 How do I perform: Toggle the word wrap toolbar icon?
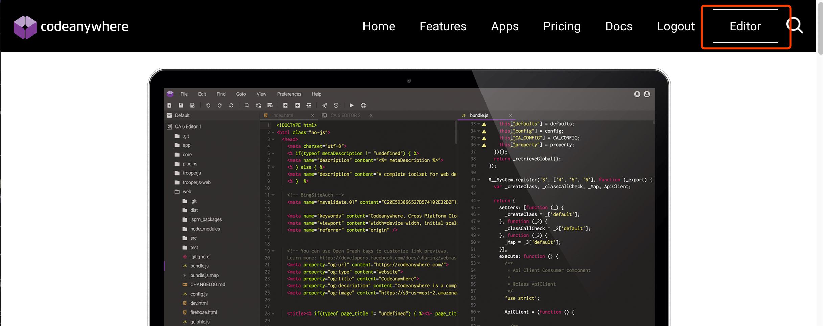click(270, 106)
